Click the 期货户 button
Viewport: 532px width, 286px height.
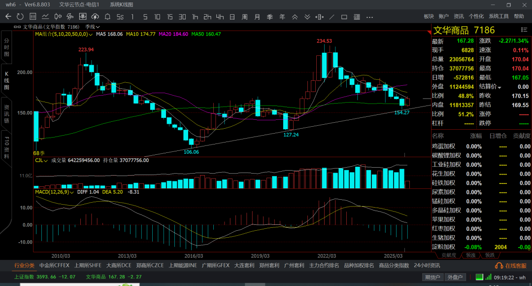click(433, 277)
